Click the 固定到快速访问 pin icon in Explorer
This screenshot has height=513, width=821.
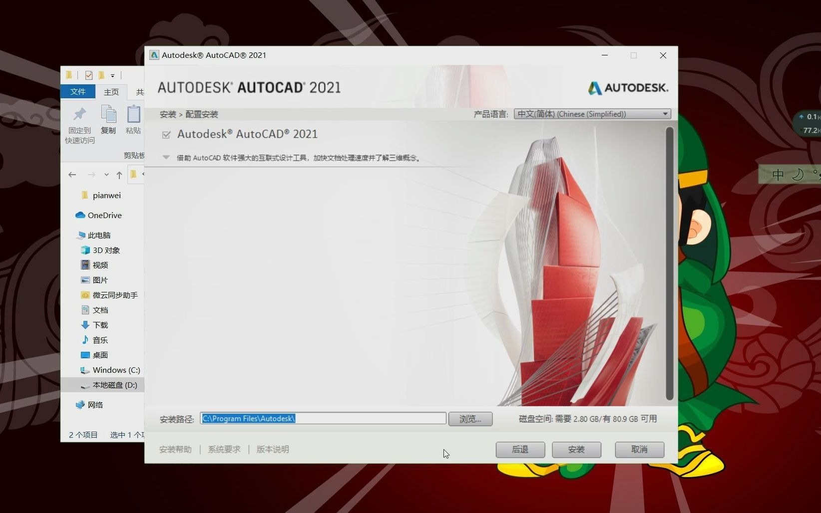[80, 114]
